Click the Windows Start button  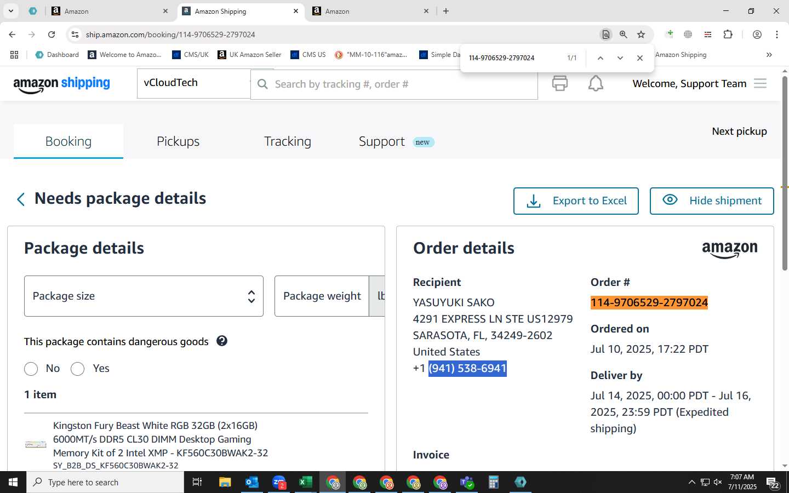click(13, 482)
